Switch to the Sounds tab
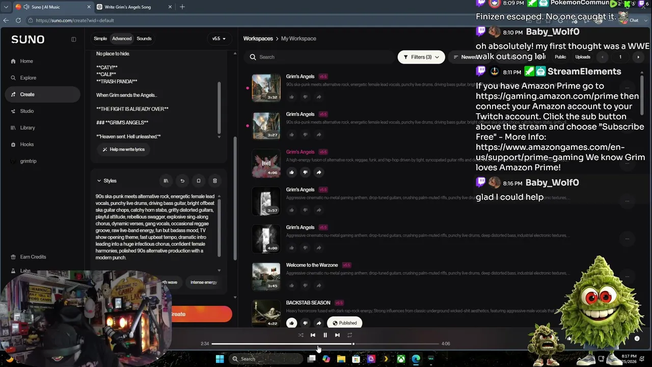 click(144, 39)
